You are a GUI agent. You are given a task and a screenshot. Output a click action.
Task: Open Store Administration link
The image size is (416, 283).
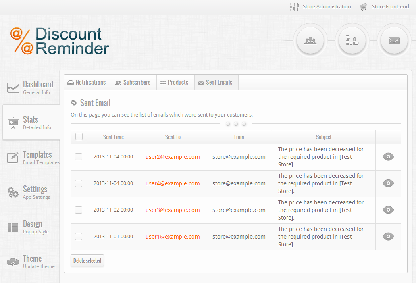[321, 6]
